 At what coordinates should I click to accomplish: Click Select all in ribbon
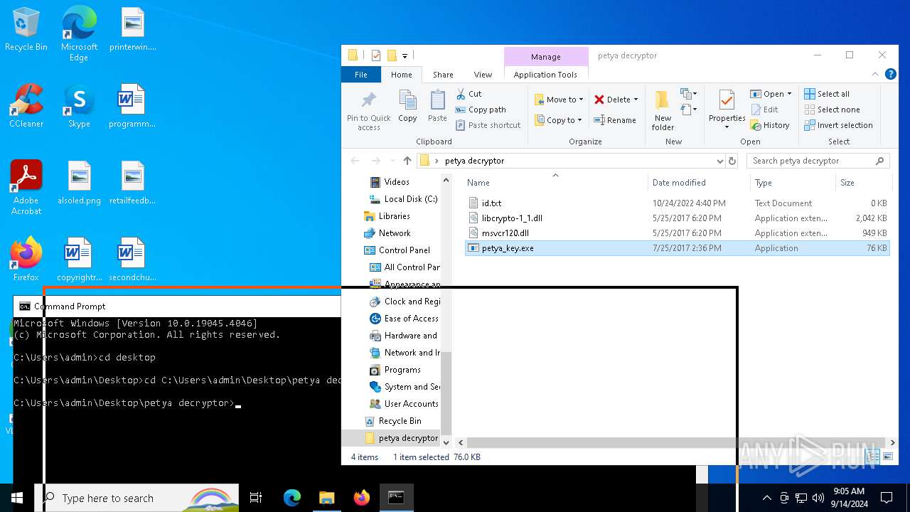pos(827,94)
